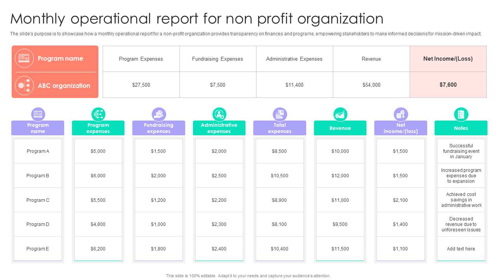Screen dimensions: 498x280
Task: Click the $2,500 administrative expenses cell
Action: coord(219,176)
